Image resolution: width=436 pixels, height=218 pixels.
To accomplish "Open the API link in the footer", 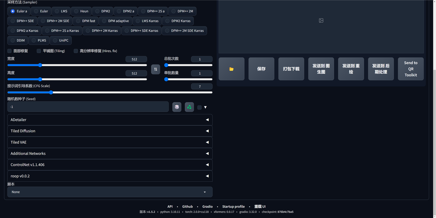I will click(x=170, y=207).
